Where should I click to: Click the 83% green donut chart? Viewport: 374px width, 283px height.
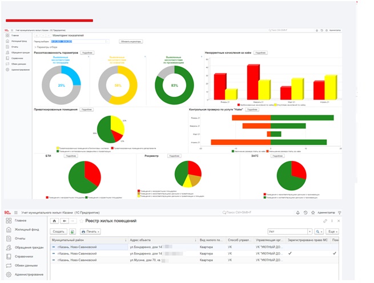[x=174, y=85]
